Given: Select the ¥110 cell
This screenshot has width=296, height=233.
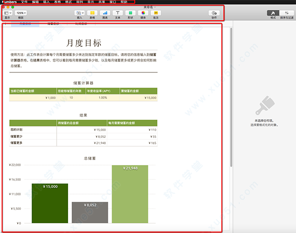Looking at the screenshot, I should [x=132, y=130].
